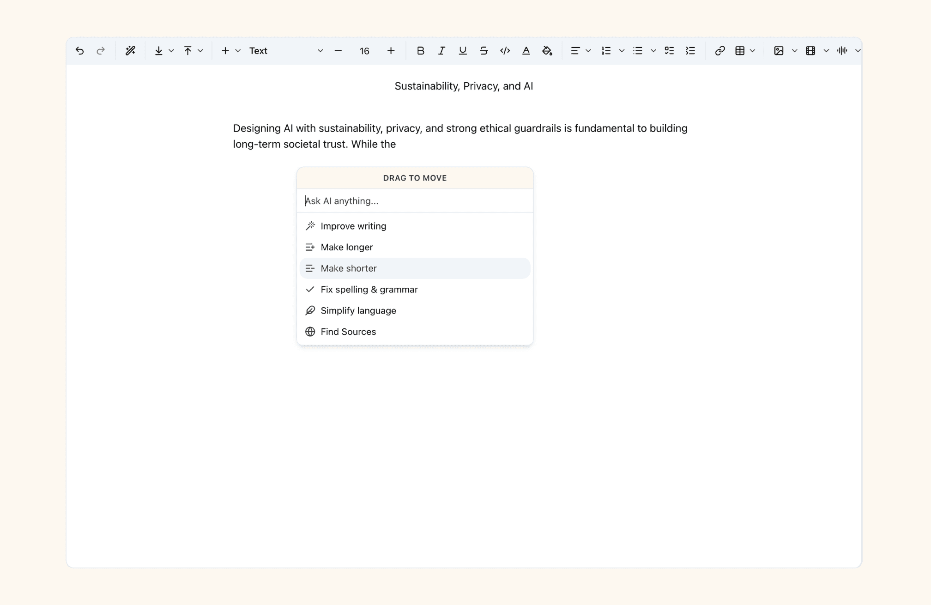Toggle bold formatting
The width and height of the screenshot is (931, 605).
tap(420, 51)
